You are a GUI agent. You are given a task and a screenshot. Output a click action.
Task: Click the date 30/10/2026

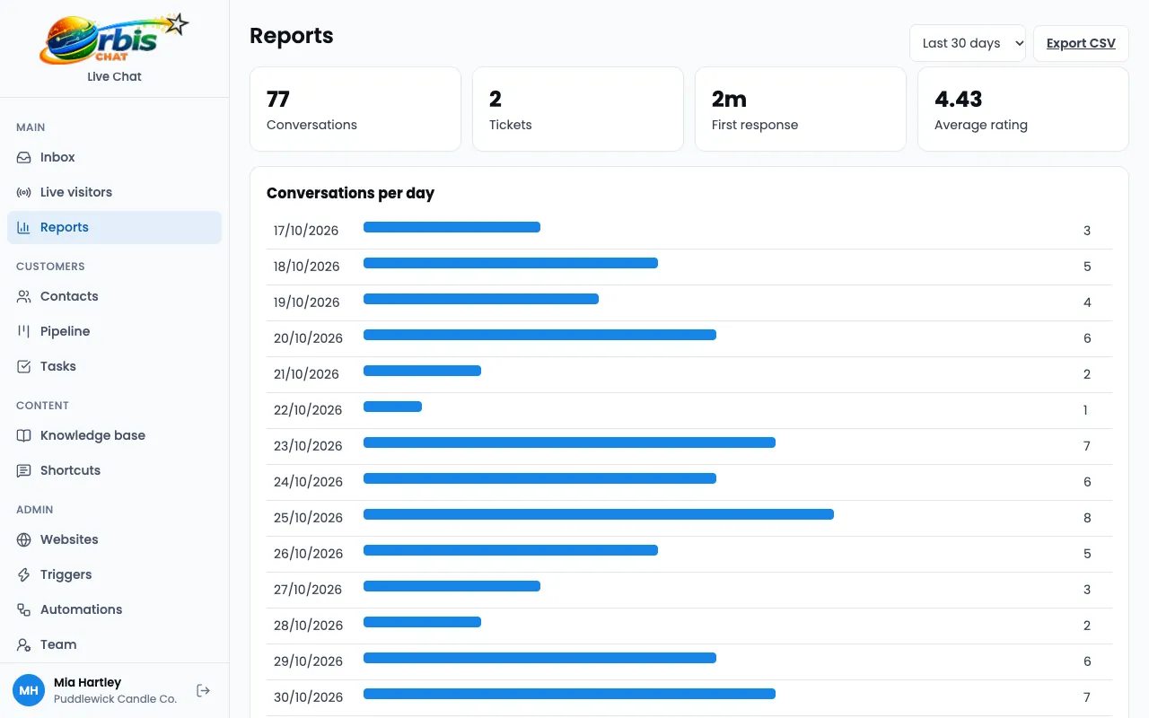click(309, 697)
